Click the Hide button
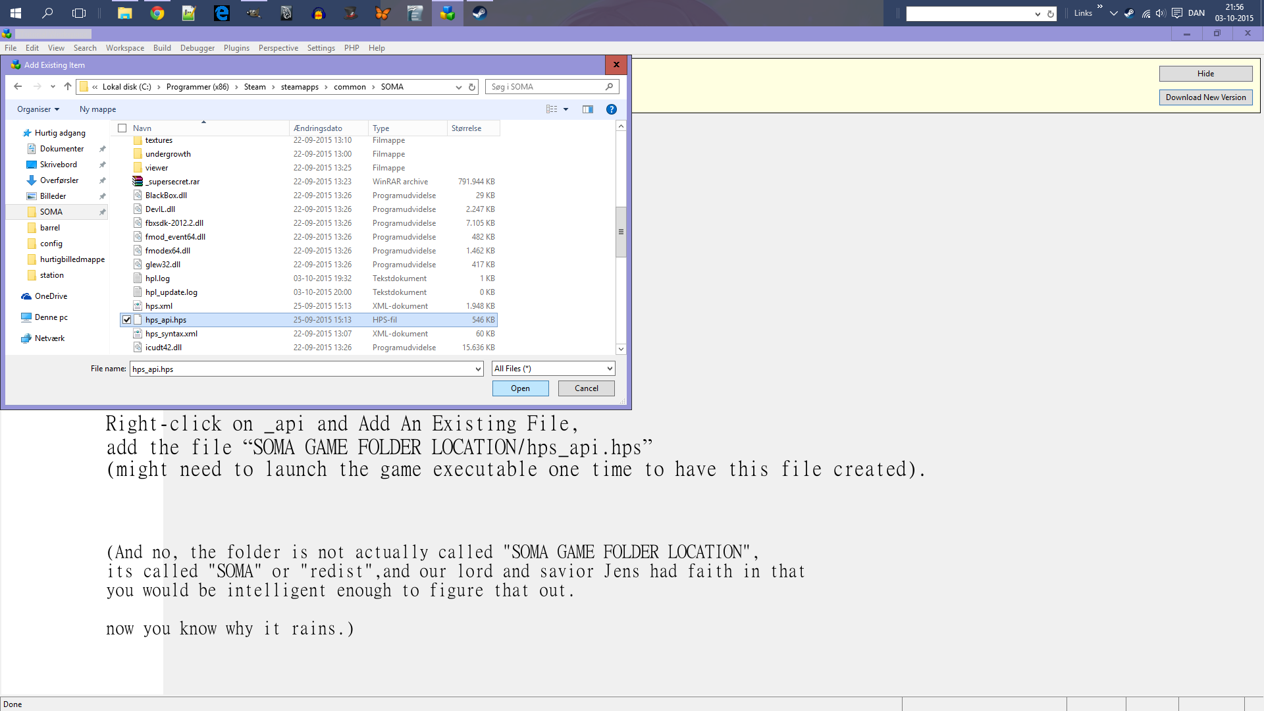 [1206, 74]
